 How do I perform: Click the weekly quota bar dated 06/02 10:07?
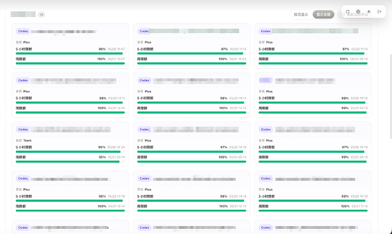pyautogui.click(x=70, y=63)
